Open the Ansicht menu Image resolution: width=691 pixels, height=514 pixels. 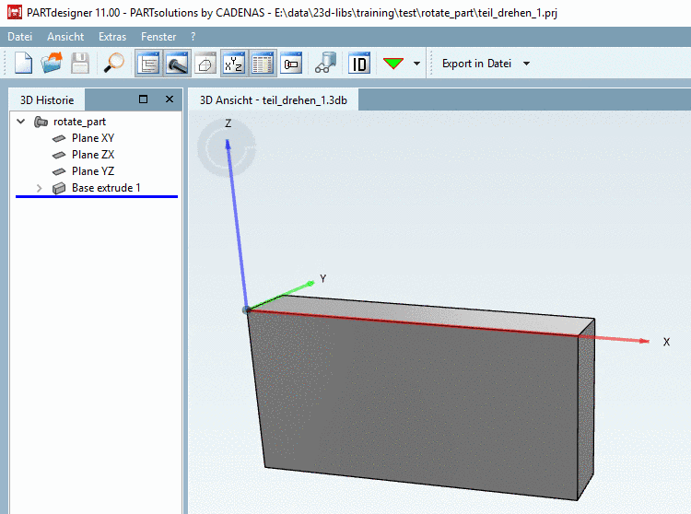[65, 37]
